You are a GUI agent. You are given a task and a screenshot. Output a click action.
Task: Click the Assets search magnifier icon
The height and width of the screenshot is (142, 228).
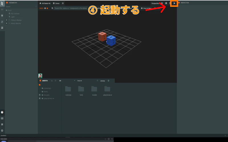97,81
